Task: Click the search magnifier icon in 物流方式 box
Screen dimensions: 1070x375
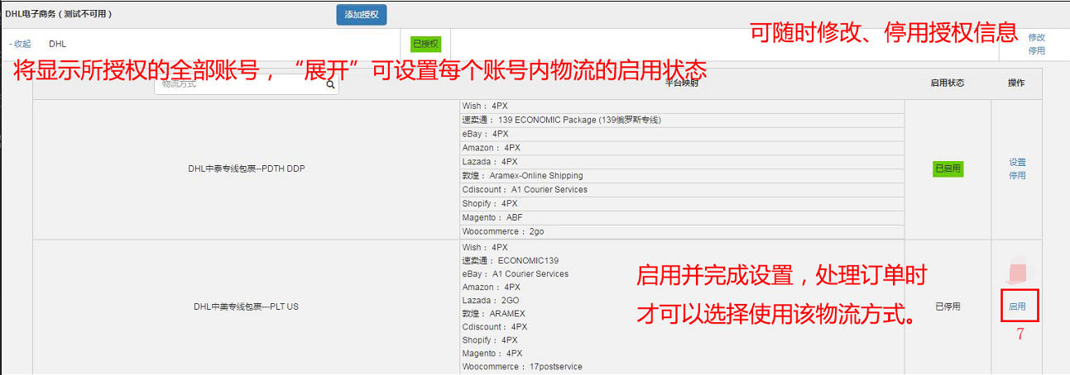Action: coord(330,84)
